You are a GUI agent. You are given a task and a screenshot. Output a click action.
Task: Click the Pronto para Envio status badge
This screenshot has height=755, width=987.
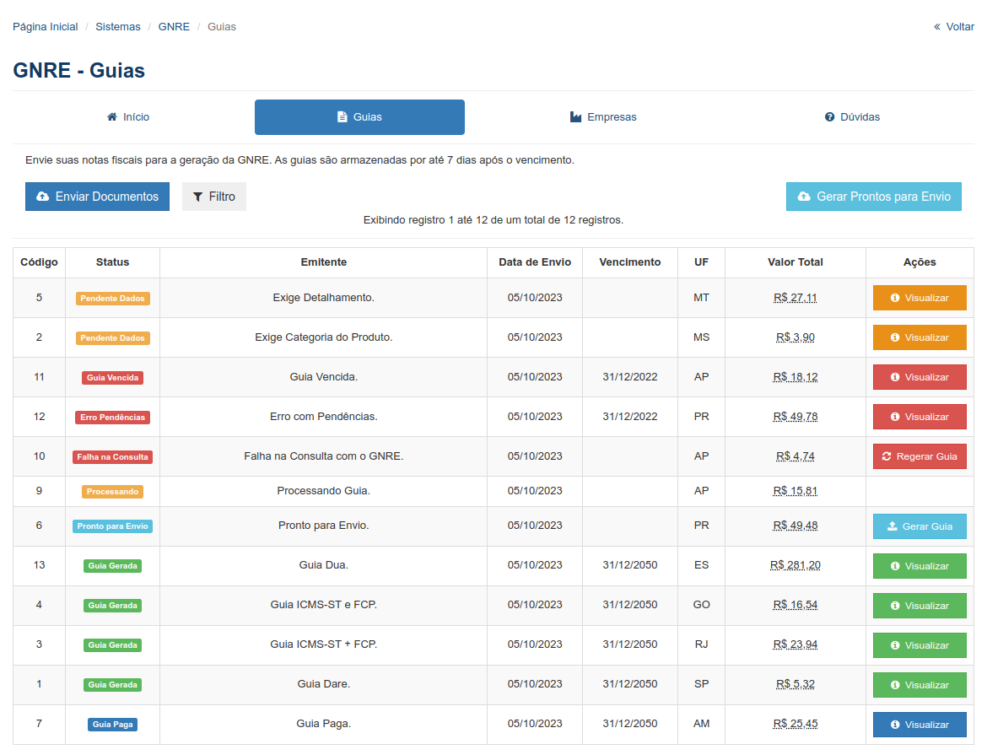pyautogui.click(x=113, y=526)
